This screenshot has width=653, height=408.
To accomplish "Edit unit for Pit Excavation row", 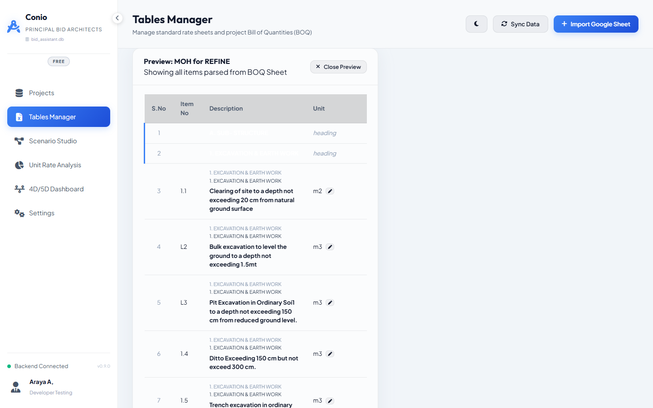I will (x=330, y=303).
